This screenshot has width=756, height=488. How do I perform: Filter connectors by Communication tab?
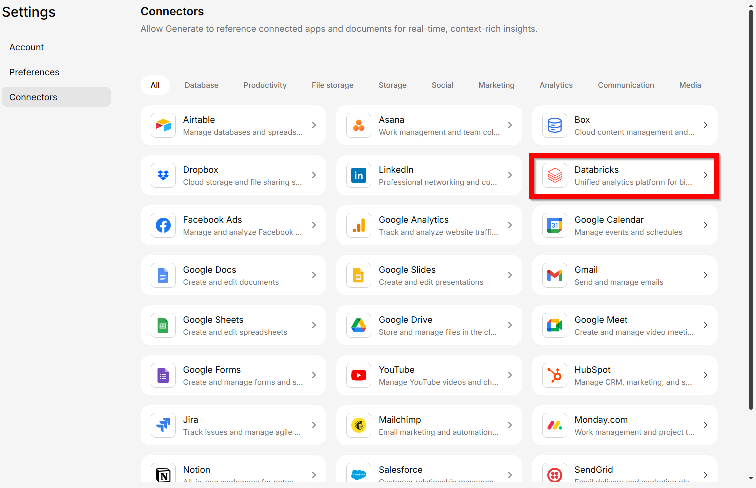pos(626,85)
